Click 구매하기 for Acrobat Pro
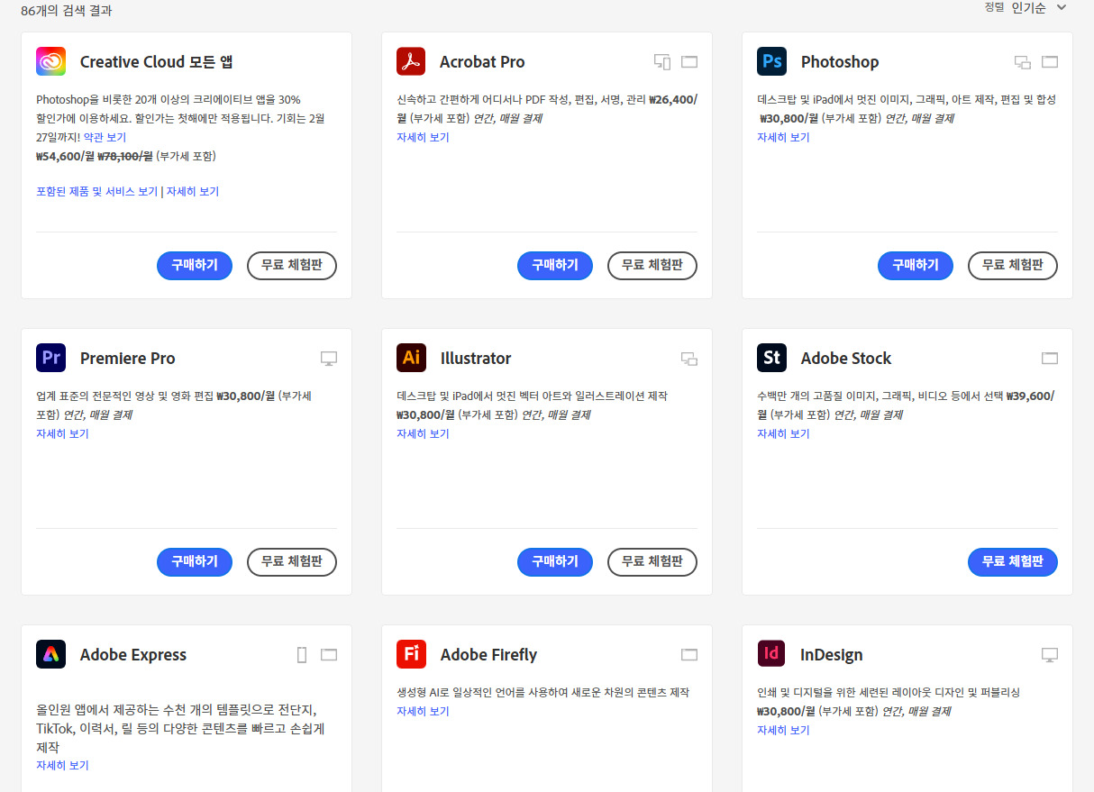 [x=555, y=266]
